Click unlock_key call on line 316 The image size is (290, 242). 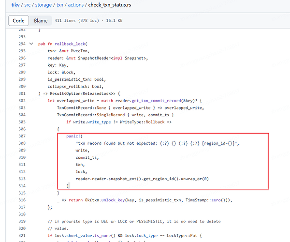coord(113,200)
